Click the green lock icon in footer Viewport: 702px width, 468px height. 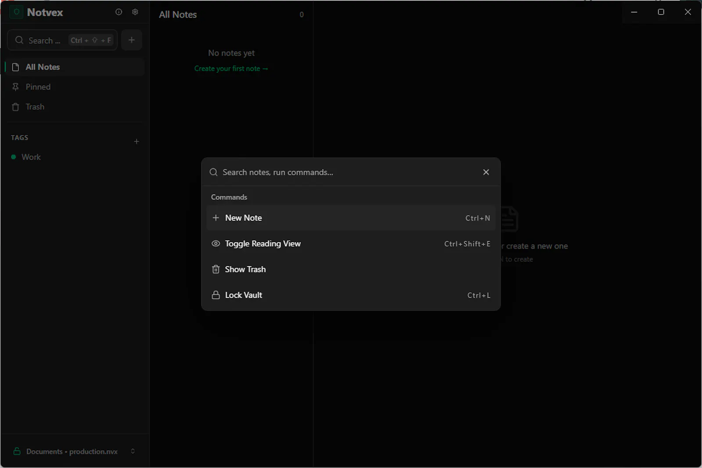(17, 451)
